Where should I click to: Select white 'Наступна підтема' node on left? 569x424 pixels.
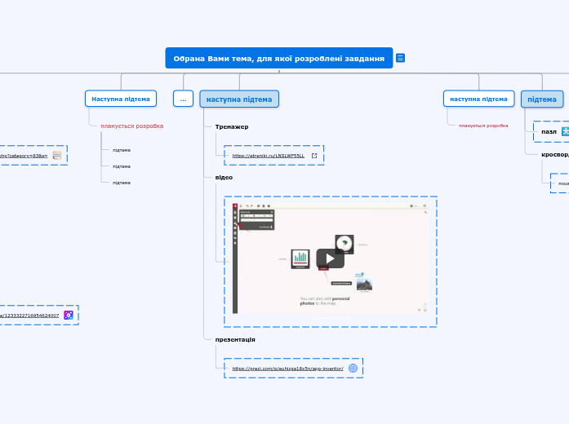point(121,99)
